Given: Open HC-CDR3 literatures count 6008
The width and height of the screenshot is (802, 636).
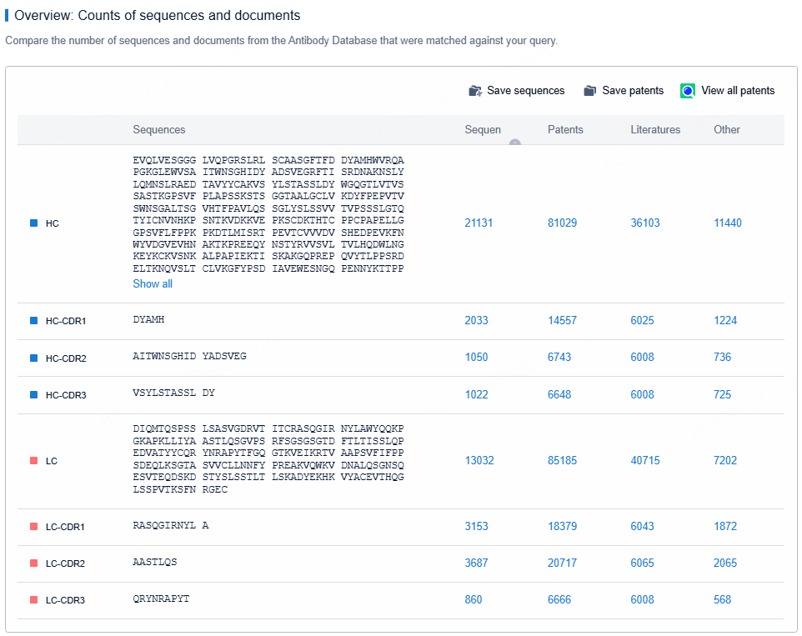Looking at the screenshot, I should [x=642, y=395].
